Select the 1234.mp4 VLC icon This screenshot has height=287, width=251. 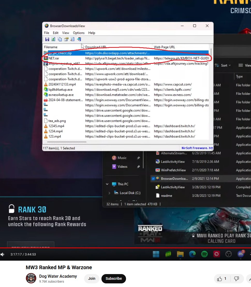tap(46, 131)
